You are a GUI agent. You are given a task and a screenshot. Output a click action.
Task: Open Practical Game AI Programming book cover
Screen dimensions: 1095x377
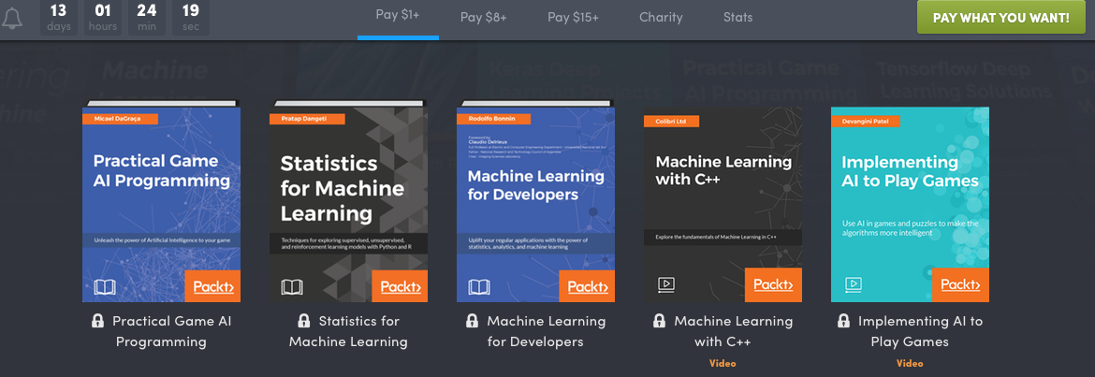[x=161, y=201]
